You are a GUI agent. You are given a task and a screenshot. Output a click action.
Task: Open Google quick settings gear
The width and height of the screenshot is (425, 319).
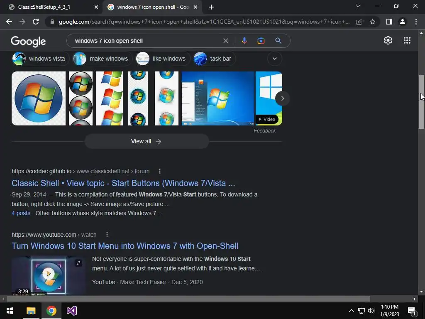coord(388,40)
